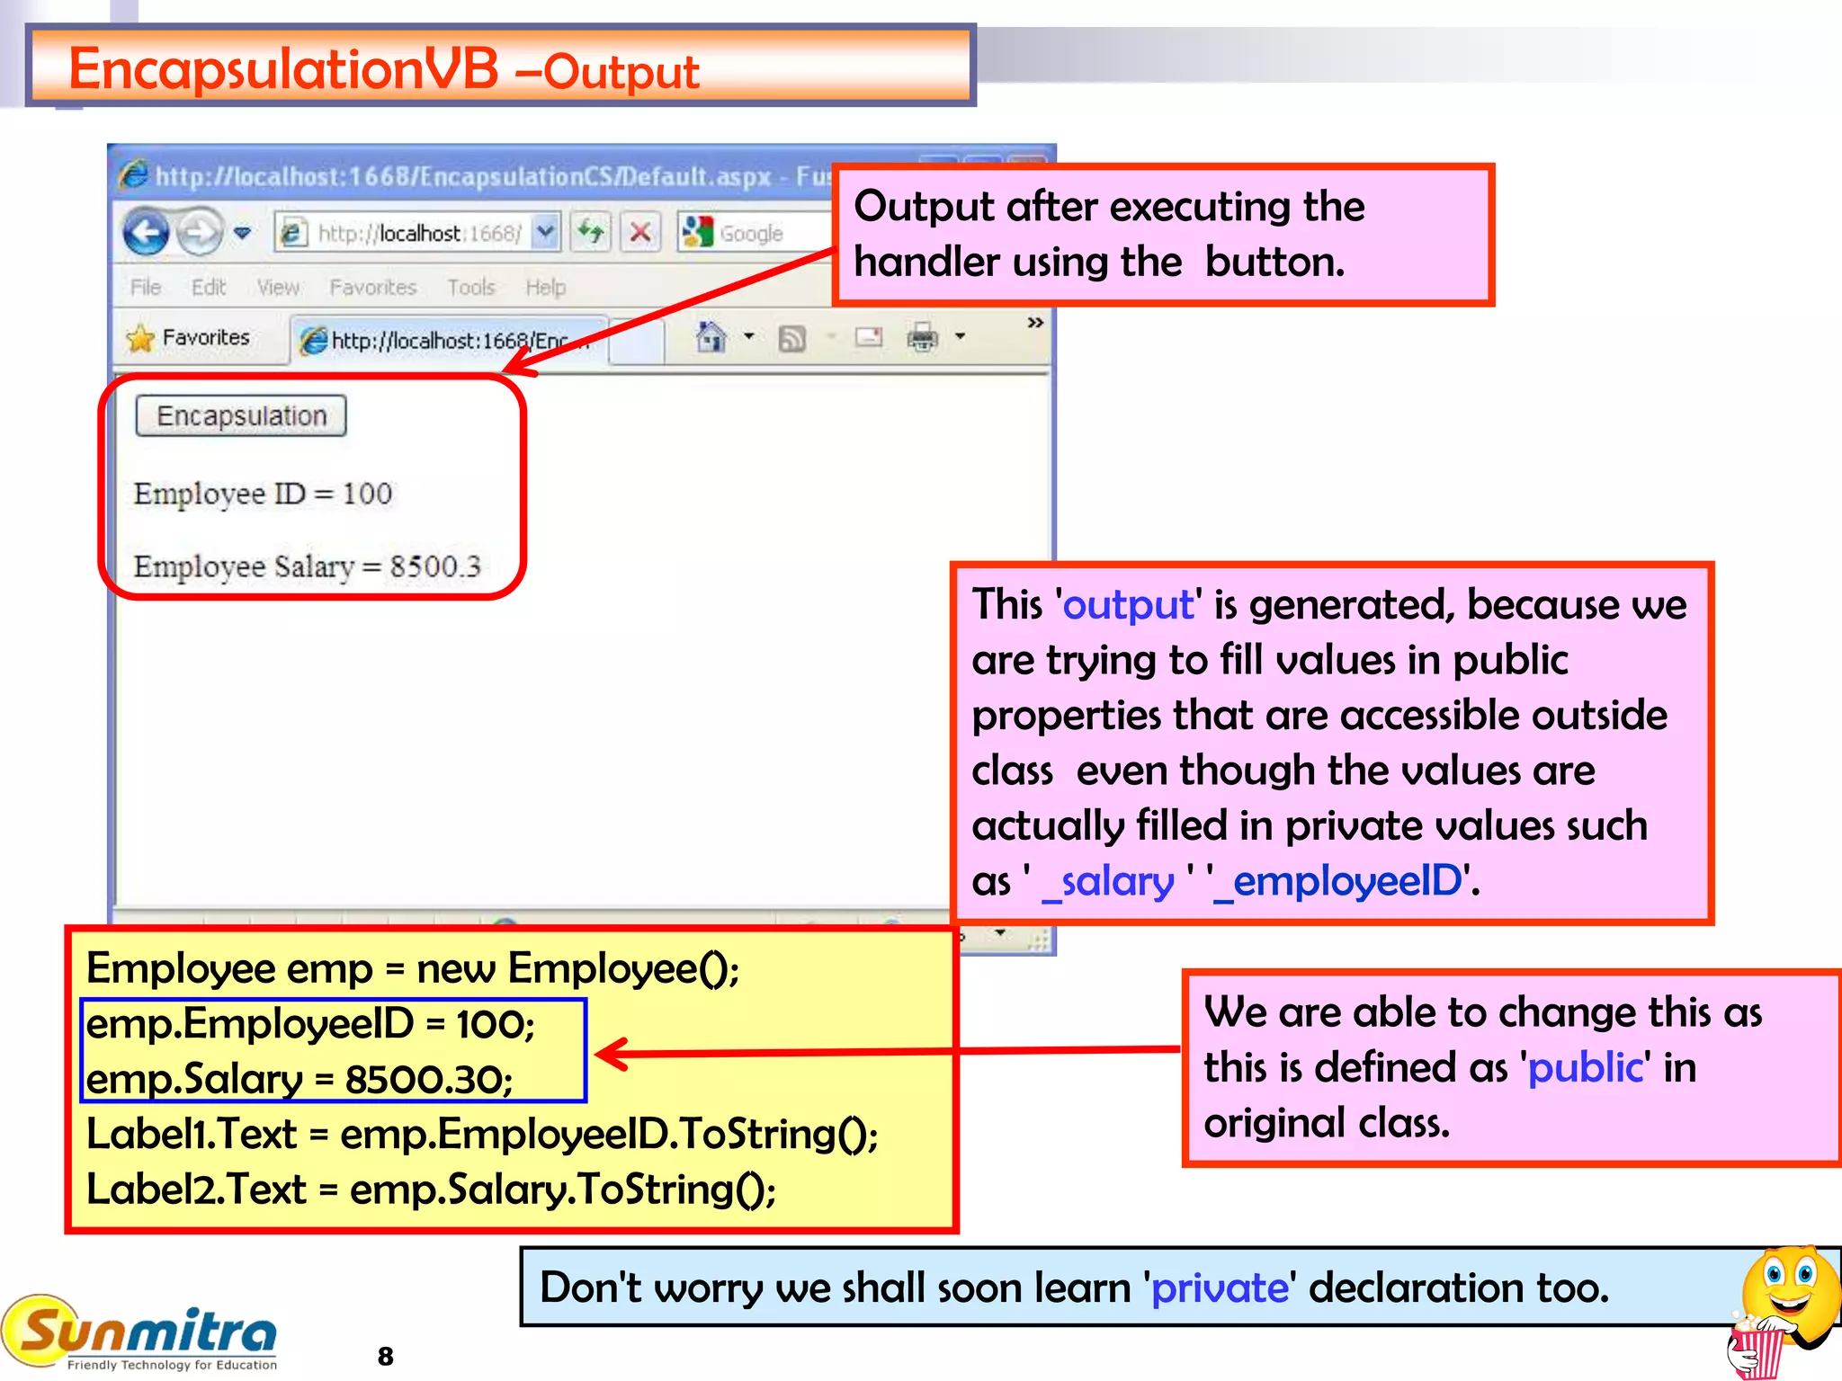Image resolution: width=1842 pixels, height=1381 pixels.
Task: Open the Home page icon
Action: (711, 337)
